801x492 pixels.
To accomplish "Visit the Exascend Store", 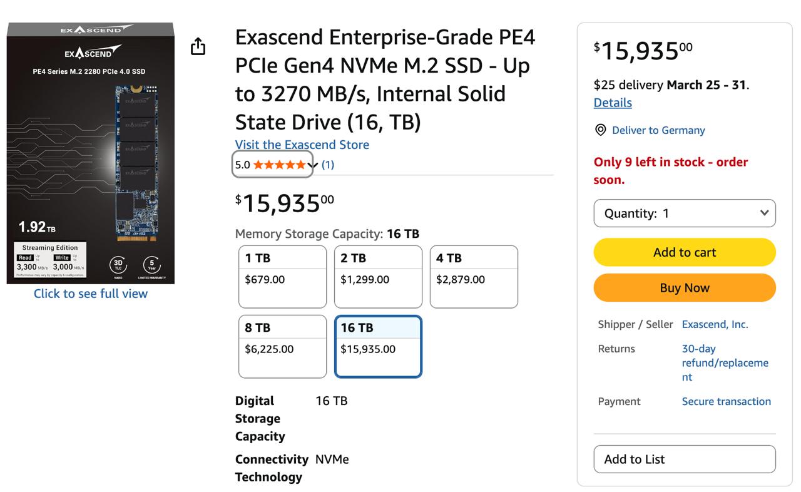I will 302,145.
